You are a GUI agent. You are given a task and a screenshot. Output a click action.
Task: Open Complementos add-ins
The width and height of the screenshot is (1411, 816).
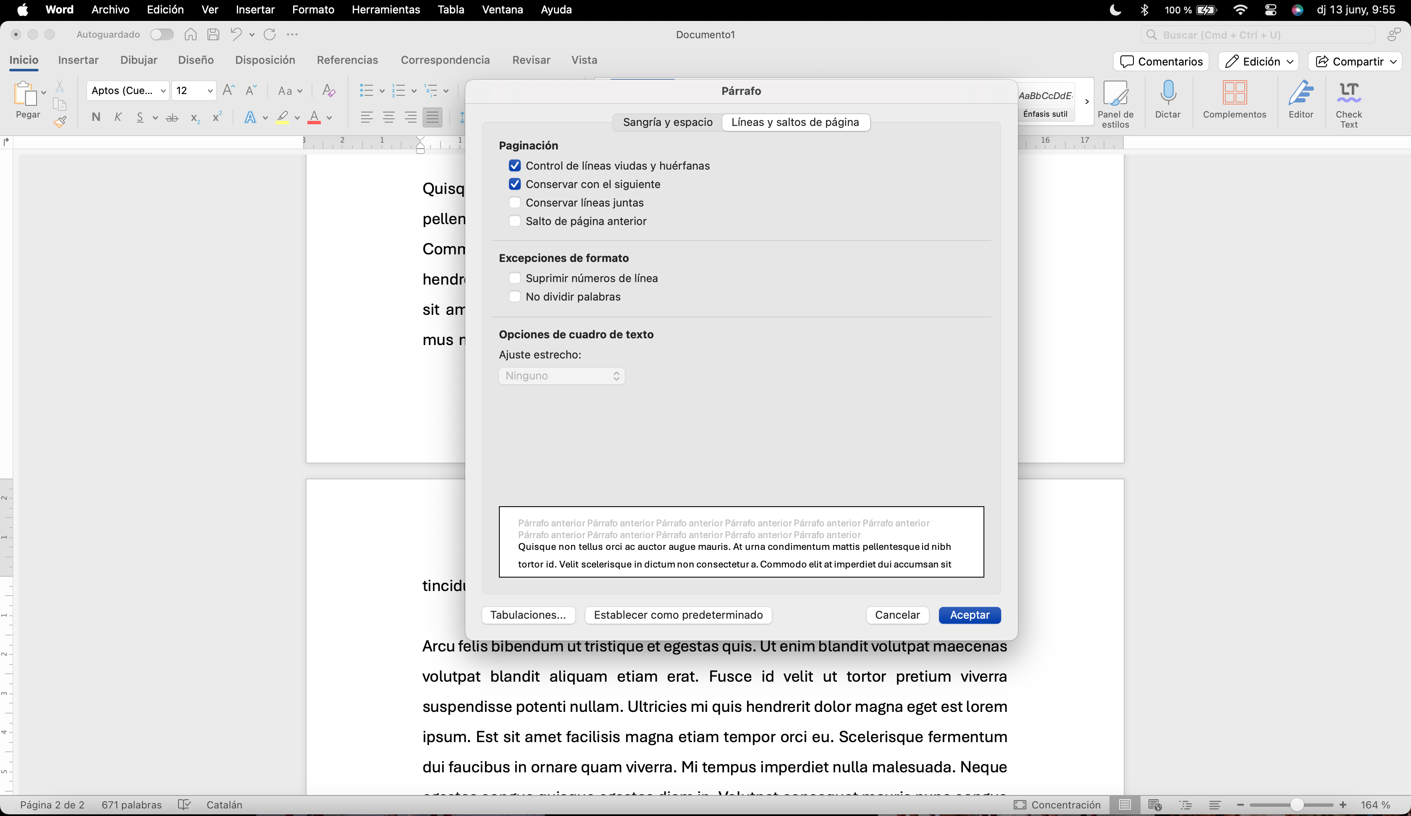[1234, 99]
